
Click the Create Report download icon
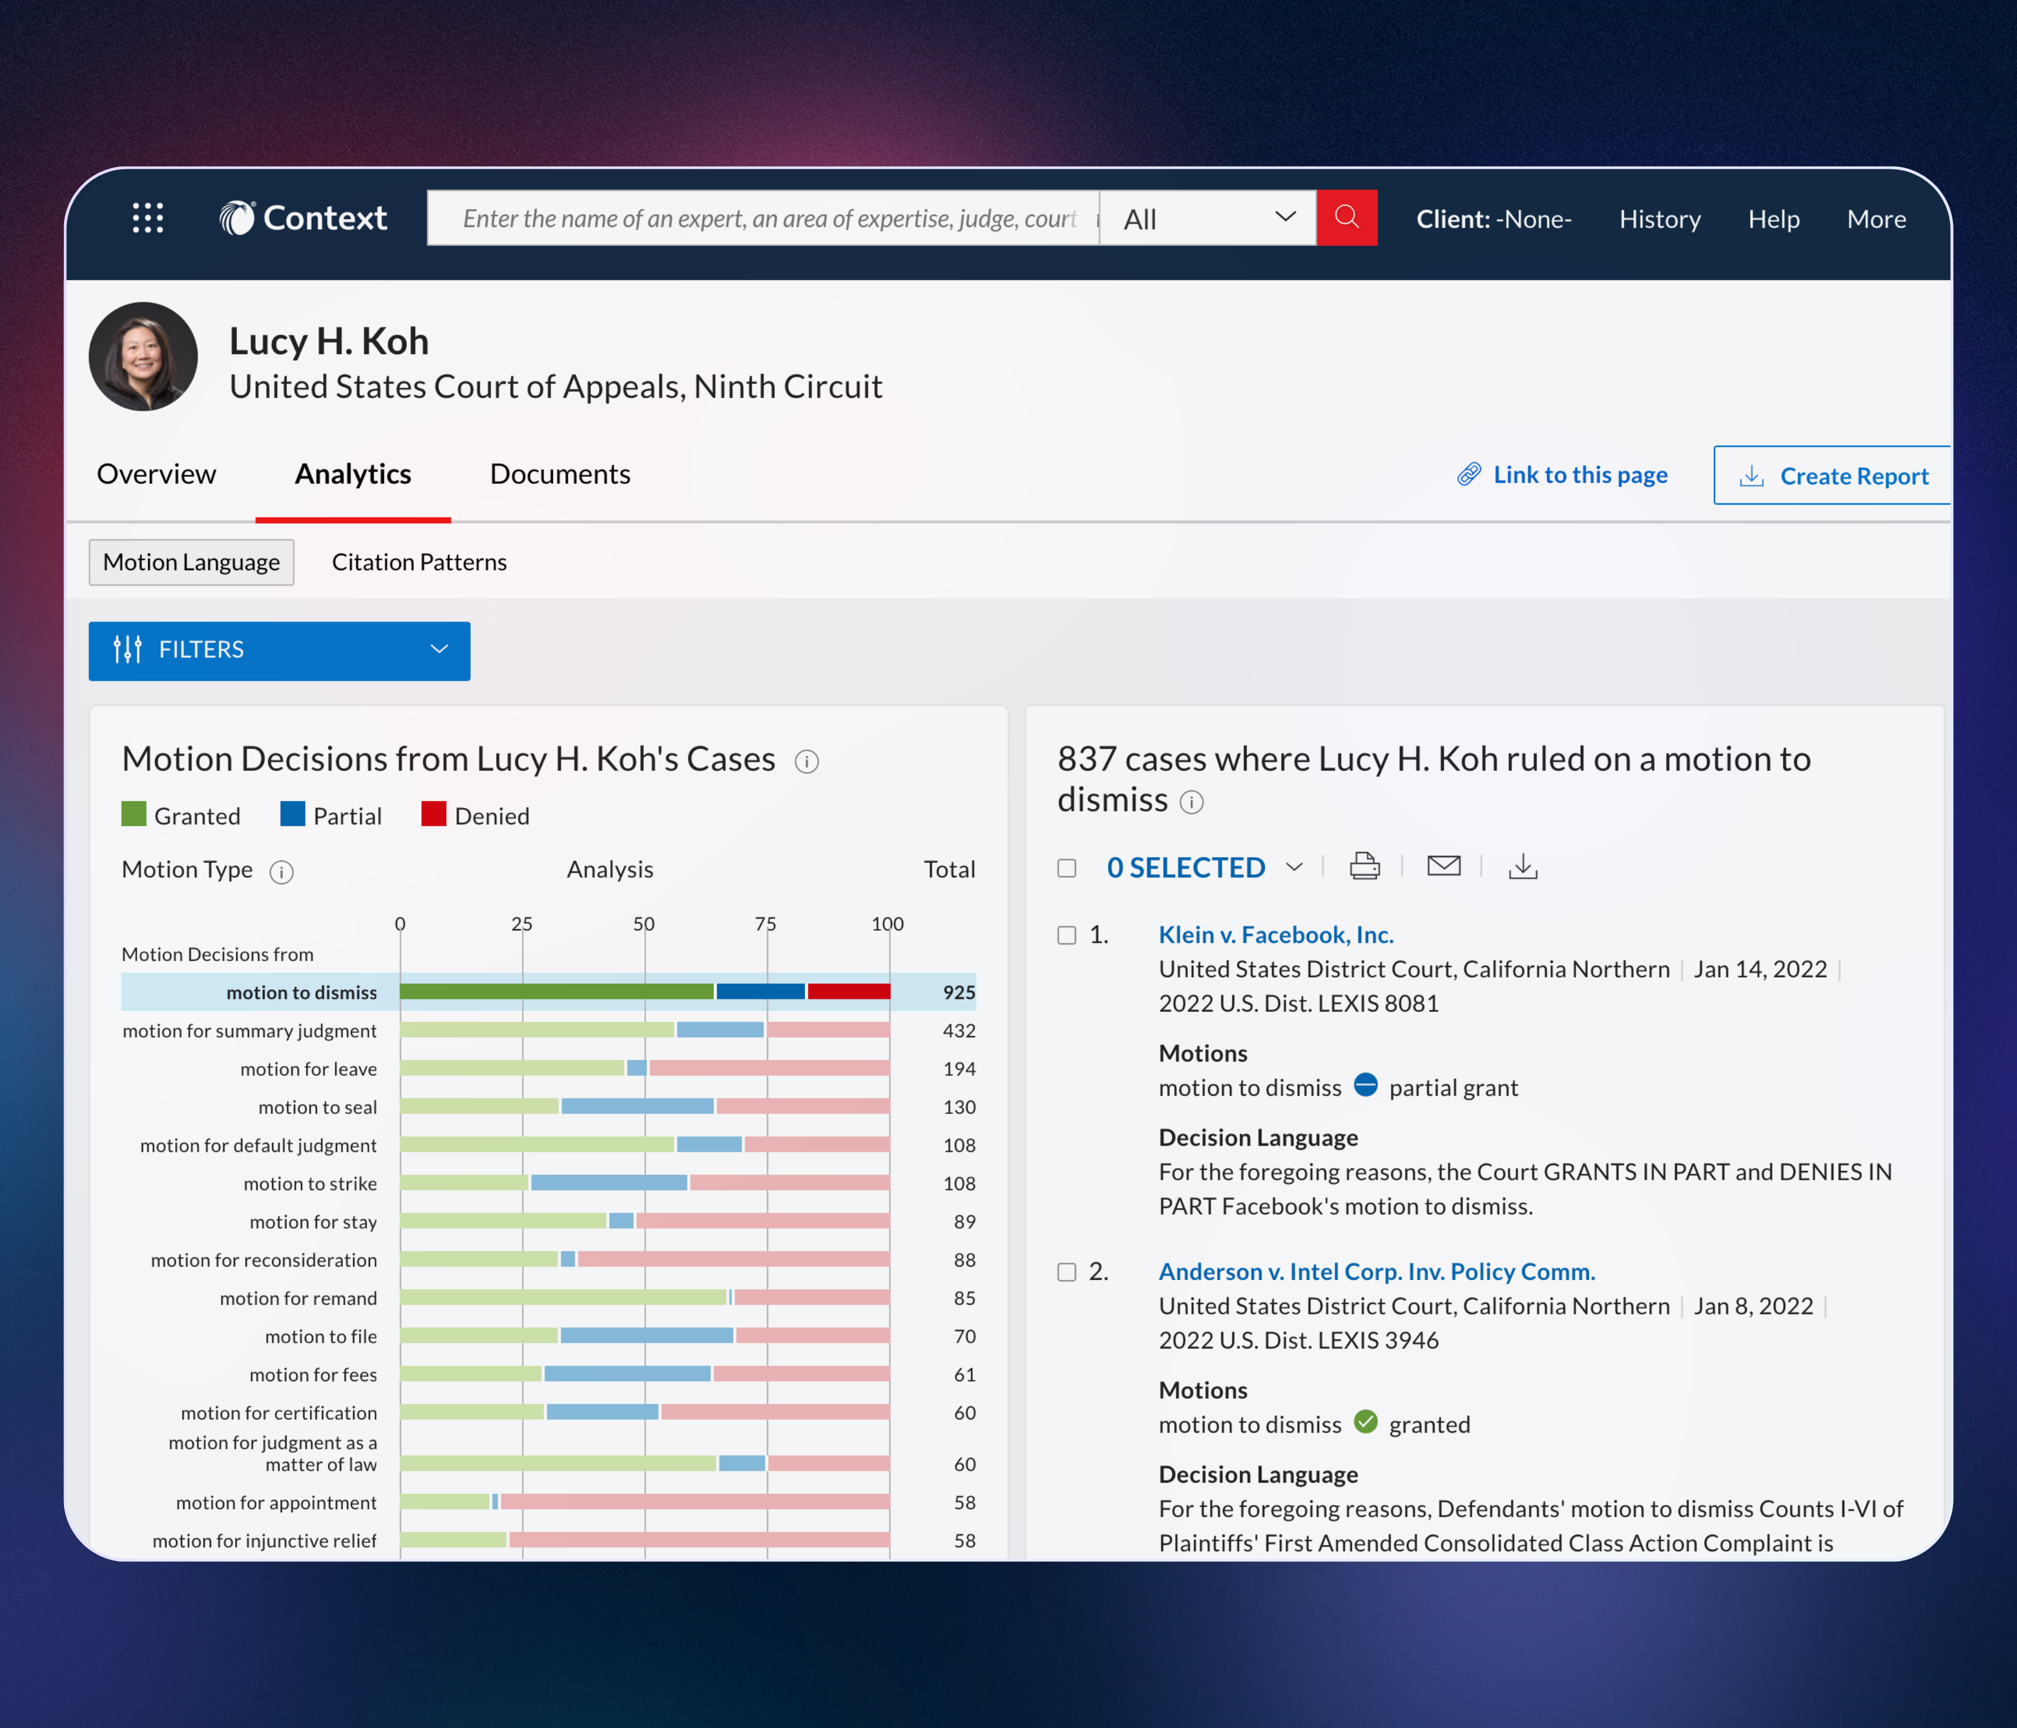coord(1751,476)
